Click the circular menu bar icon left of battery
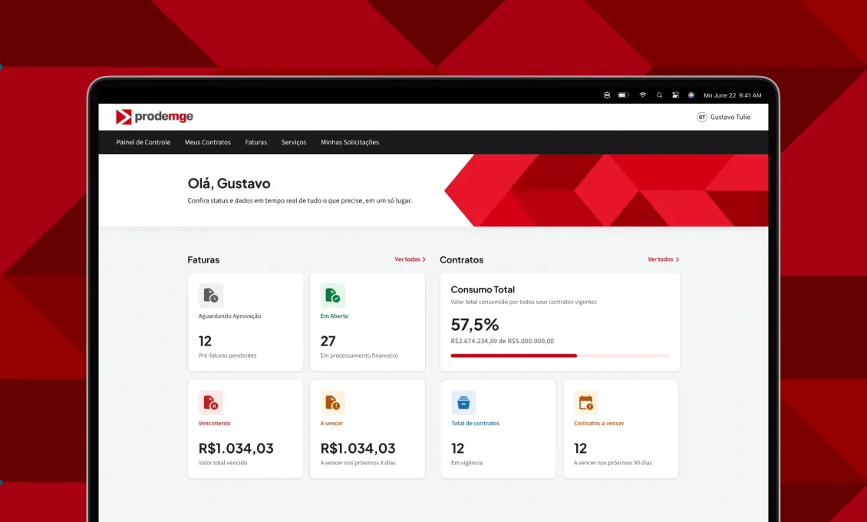Image resolution: width=867 pixels, height=522 pixels. 607,95
